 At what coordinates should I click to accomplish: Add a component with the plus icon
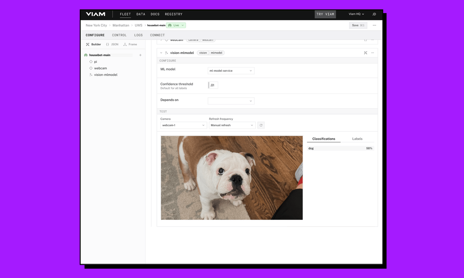140,55
